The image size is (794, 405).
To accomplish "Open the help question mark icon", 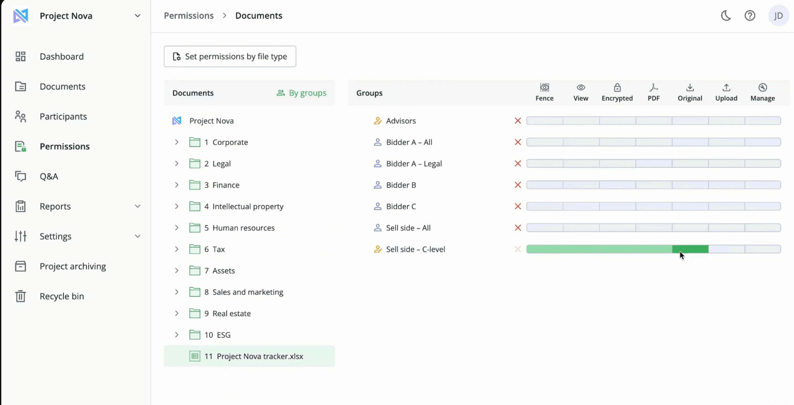I will click(750, 16).
